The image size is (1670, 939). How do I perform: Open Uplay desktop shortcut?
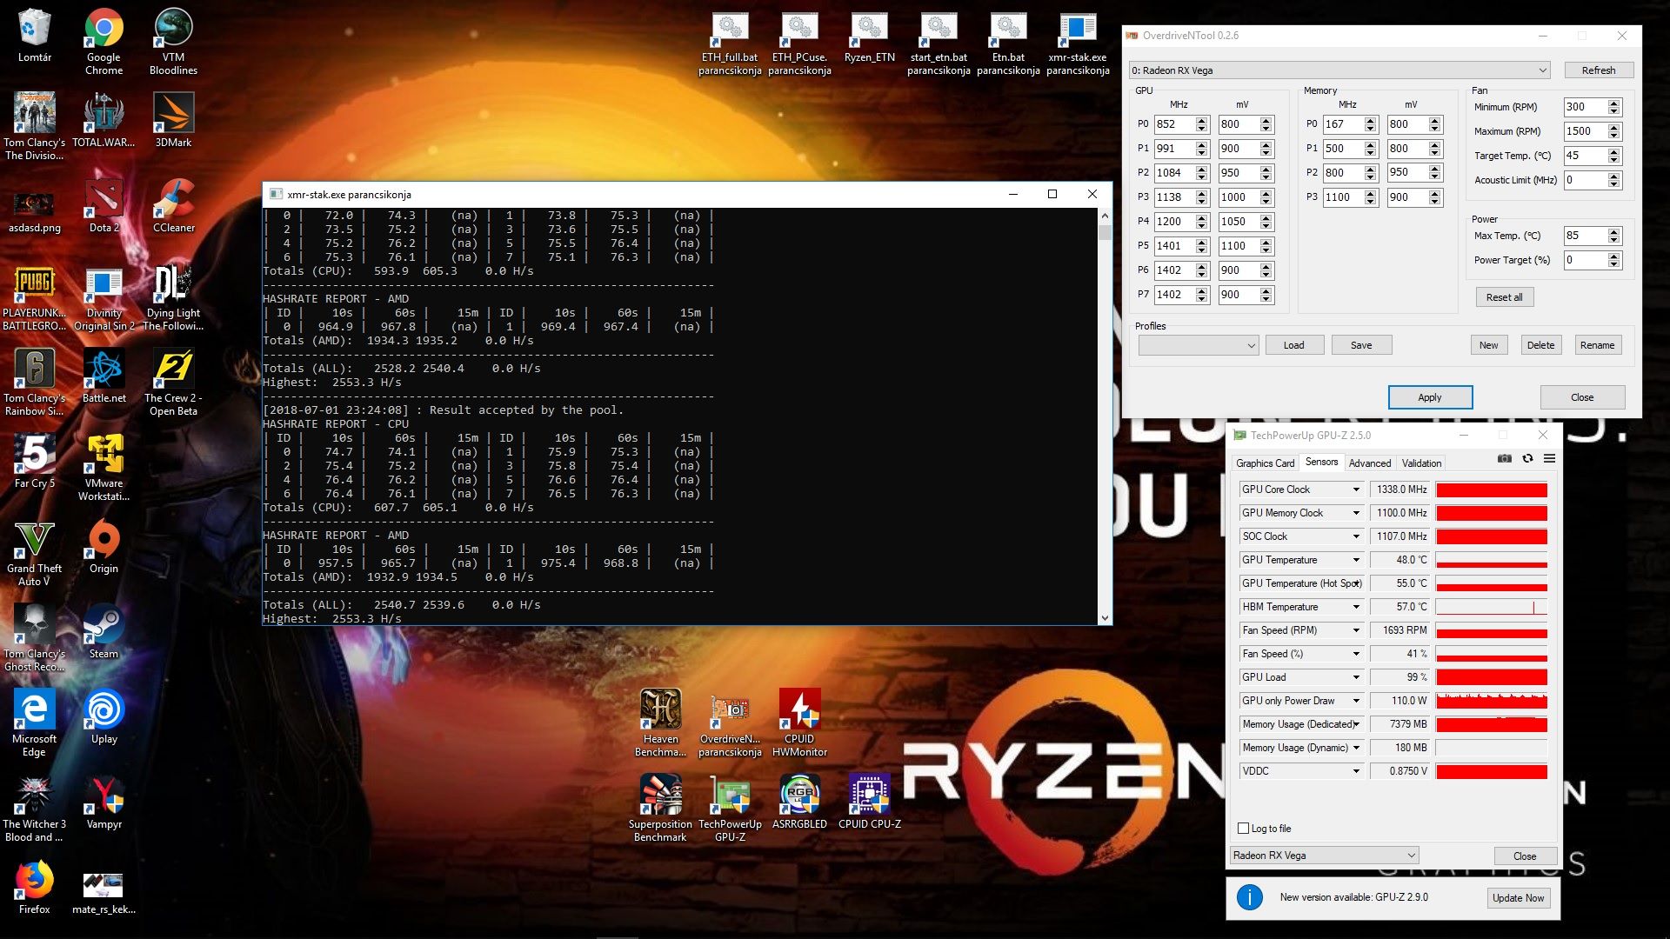(104, 716)
